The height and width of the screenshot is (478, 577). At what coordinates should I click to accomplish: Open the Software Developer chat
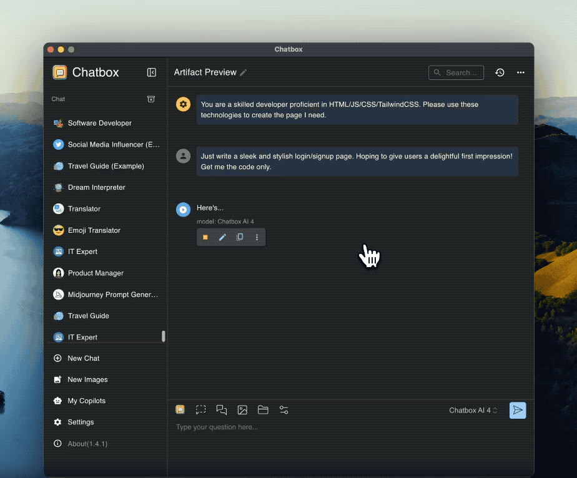[106, 123]
